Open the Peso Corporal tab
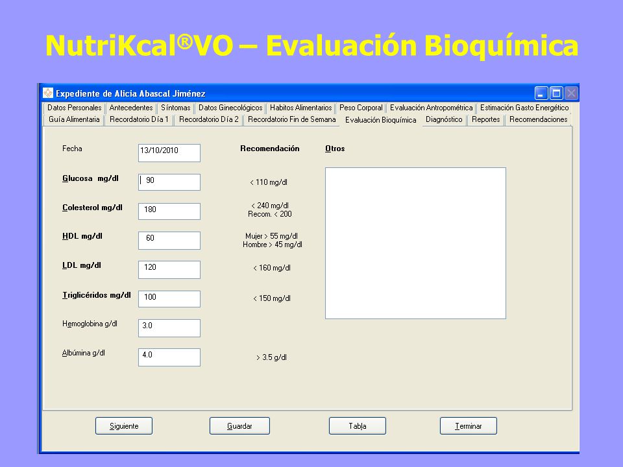 pos(361,108)
